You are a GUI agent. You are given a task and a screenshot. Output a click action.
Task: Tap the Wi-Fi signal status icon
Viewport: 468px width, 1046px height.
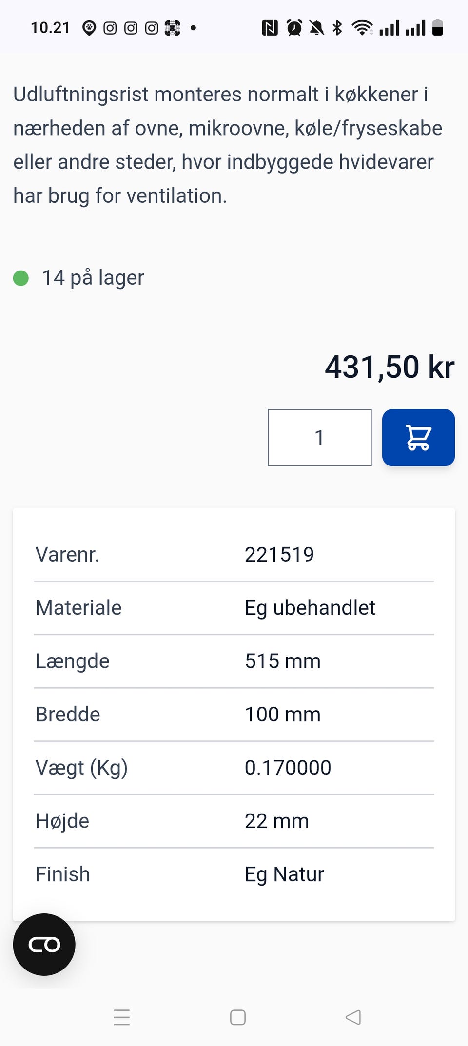pyautogui.click(x=362, y=28)
